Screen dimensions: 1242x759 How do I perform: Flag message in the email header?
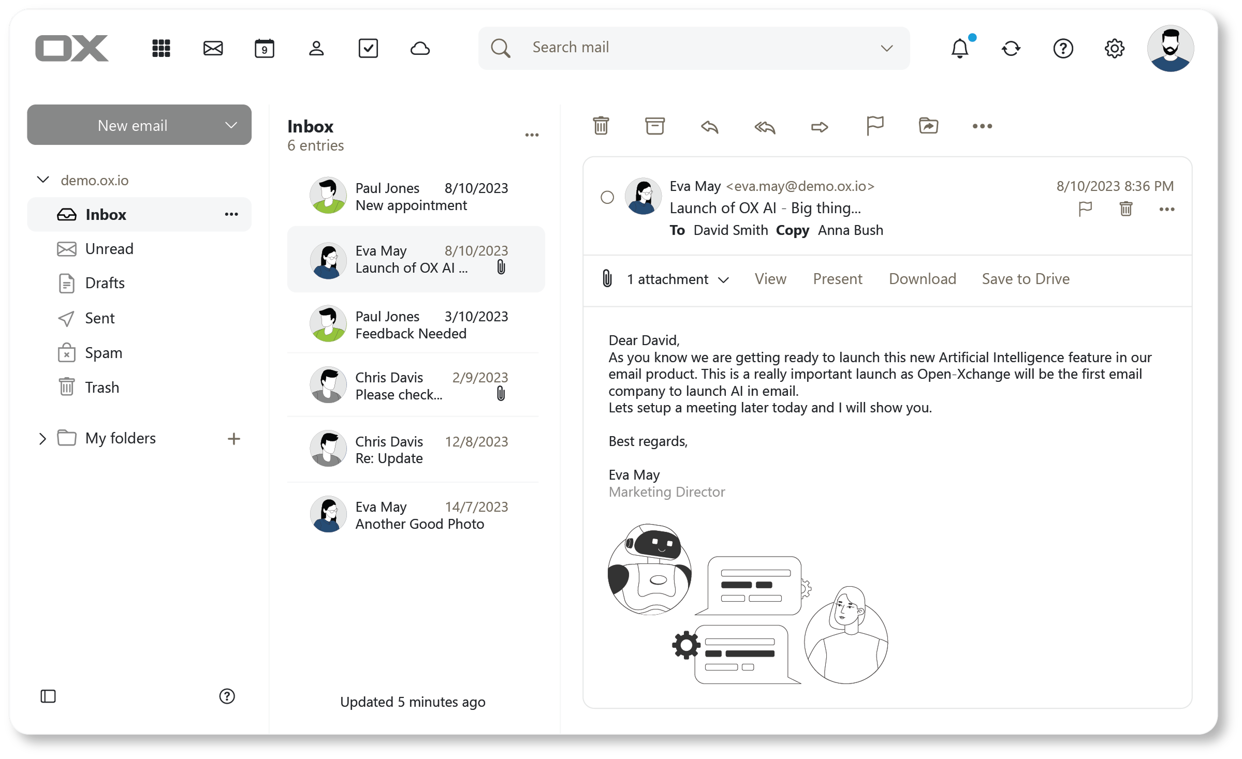click(1085, 209)
